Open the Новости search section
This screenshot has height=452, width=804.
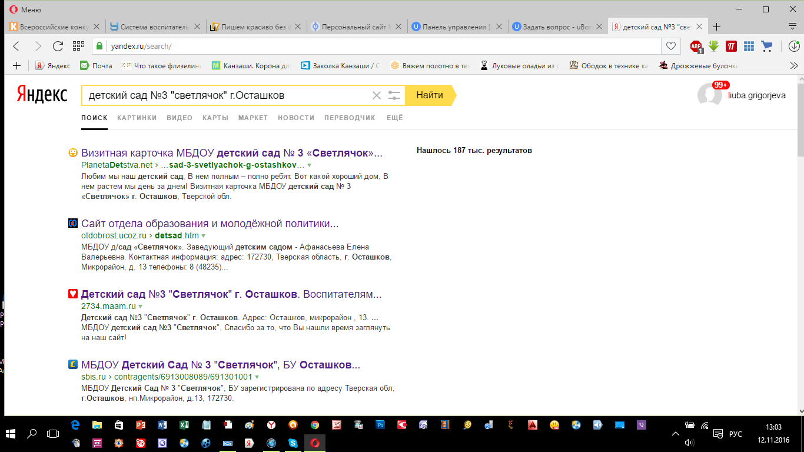pyautogui.click(x=296, y=118)
